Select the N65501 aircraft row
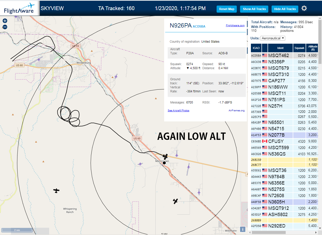This screenshot has height=235, width=322. coord(284,122)
